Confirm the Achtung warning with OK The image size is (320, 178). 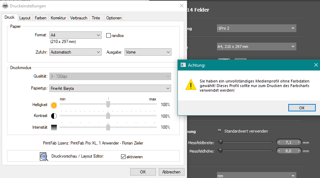click(302, 108)
